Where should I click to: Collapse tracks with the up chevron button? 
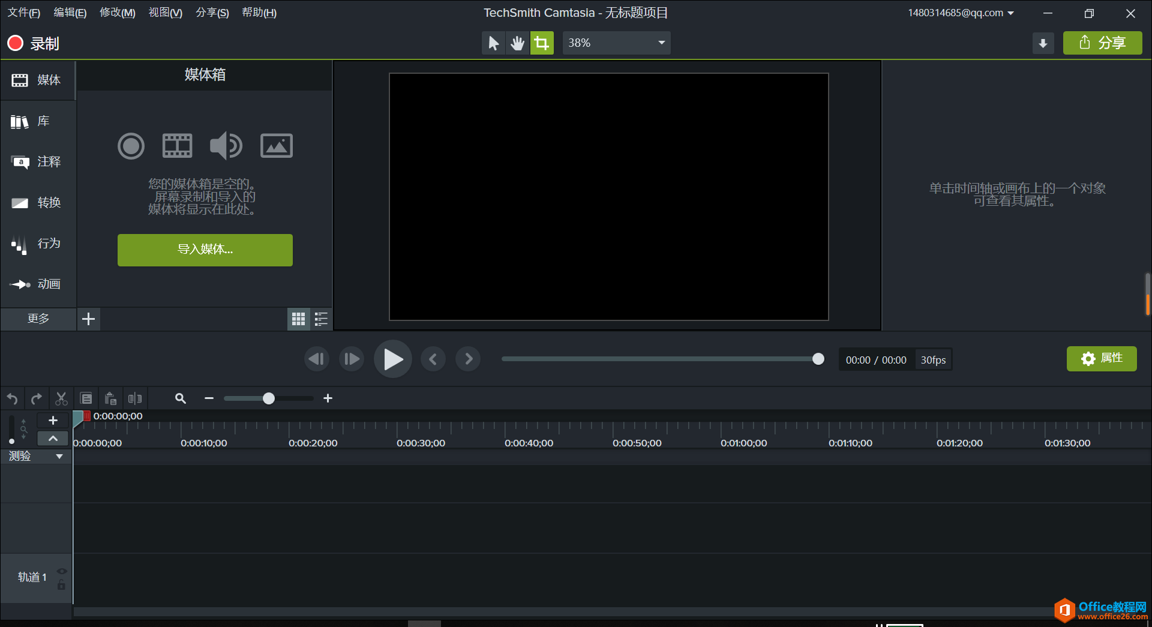pos(53,439)
